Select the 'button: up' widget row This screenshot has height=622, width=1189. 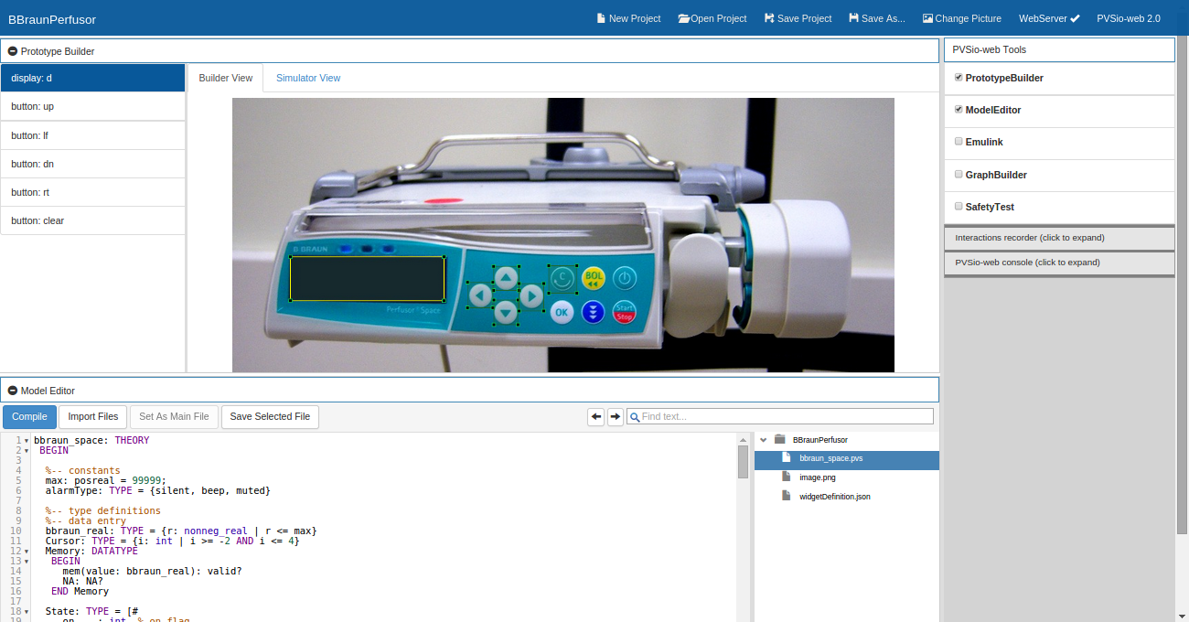(92, 106)
